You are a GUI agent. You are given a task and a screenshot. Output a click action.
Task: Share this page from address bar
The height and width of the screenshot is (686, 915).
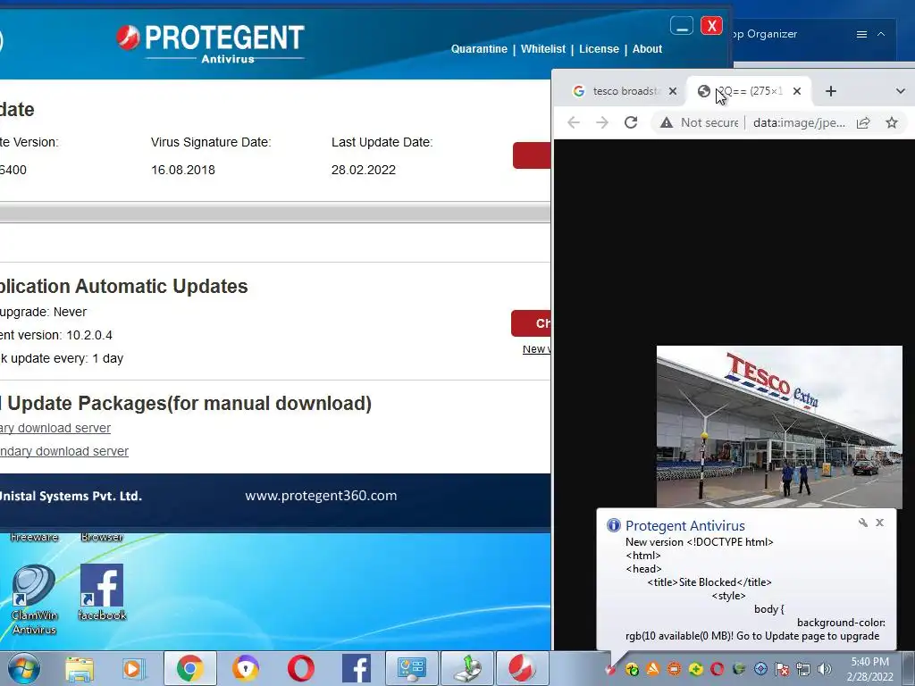coord(863,122)
